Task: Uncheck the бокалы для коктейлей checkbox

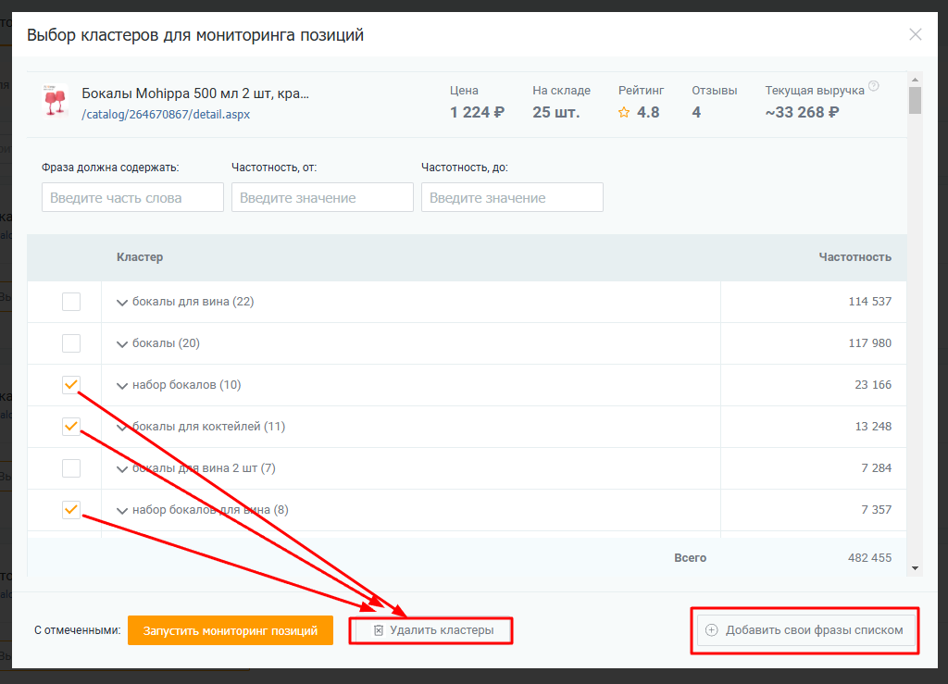Action: (71, 427)
